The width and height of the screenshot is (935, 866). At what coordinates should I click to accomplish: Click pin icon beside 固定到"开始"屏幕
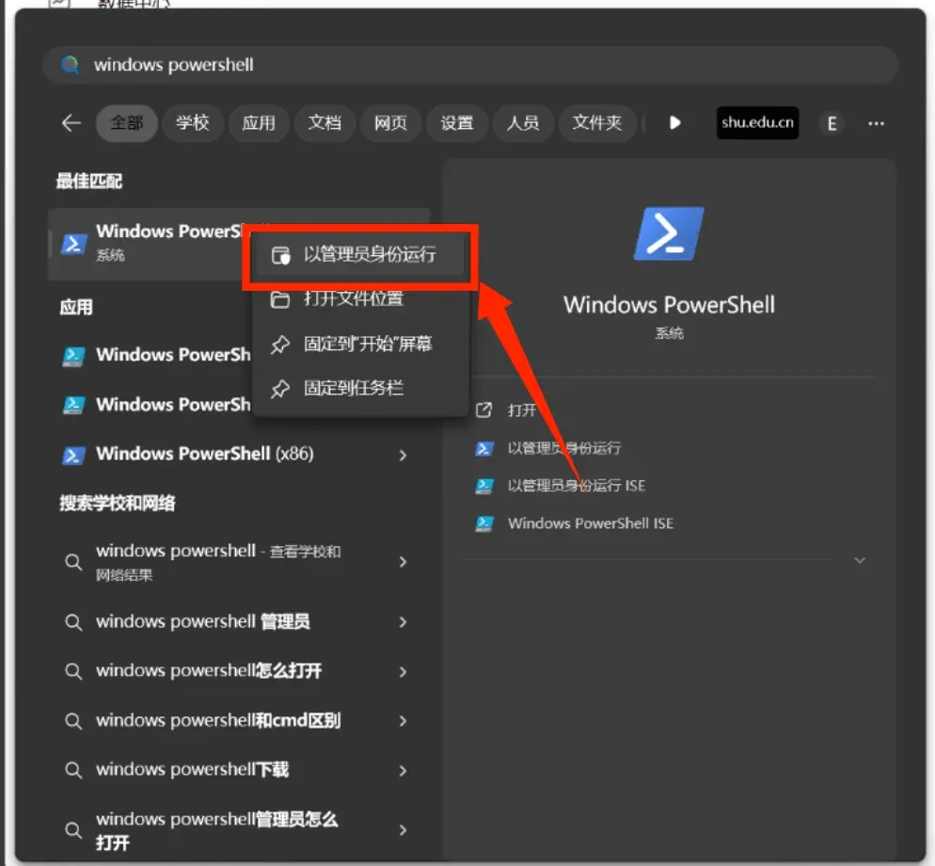[279, 345]
